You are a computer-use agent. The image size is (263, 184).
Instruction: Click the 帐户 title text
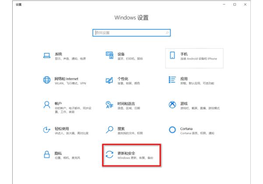coord(58,104)
